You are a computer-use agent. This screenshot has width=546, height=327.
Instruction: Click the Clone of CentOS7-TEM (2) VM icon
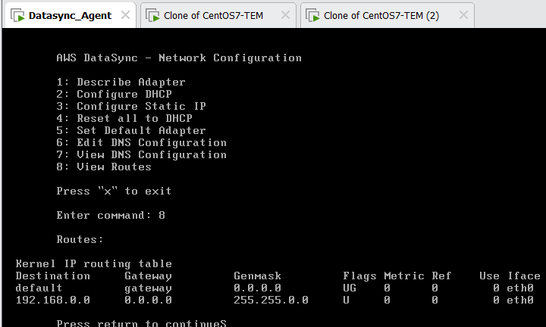[312, 16]
